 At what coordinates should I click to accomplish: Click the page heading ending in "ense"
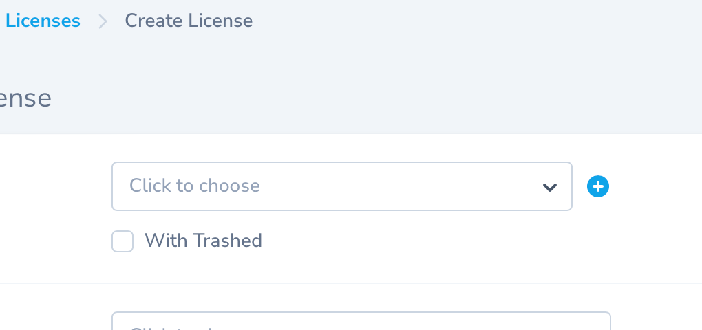[25, 99]
